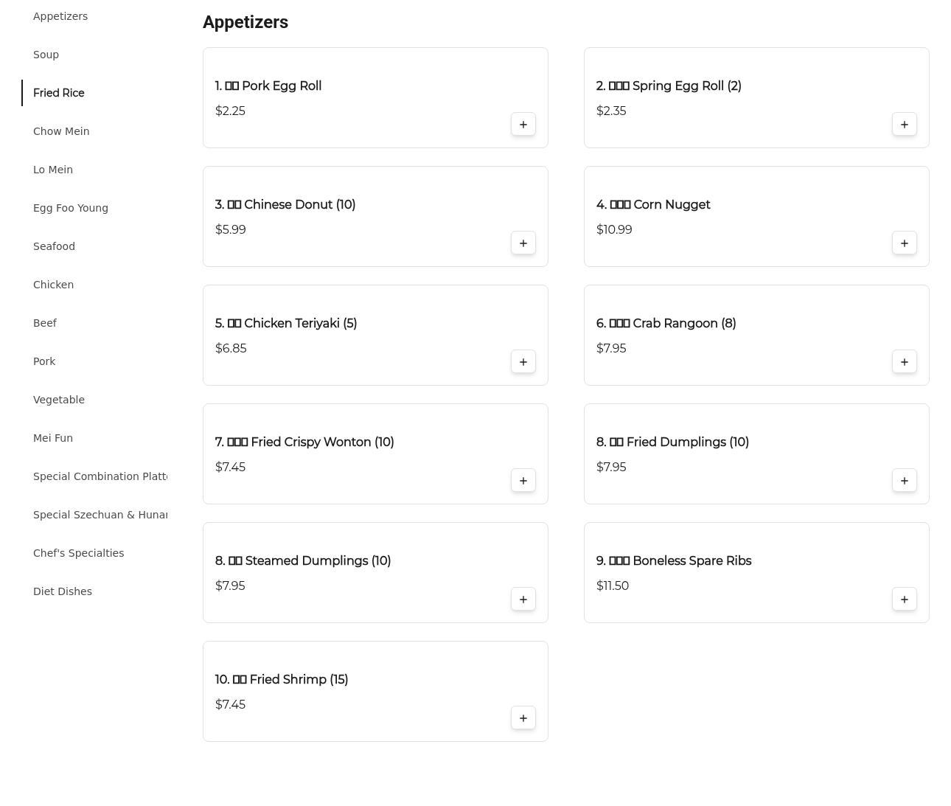Viewport: 951px width, 806px height.
Task: Select the Fried Rice category
Action: [59, 93]
